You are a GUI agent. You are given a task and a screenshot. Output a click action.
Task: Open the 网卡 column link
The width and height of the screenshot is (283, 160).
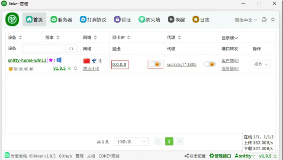click(x=116, y=49)
